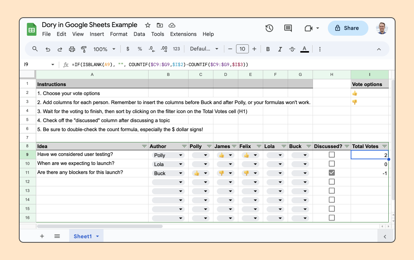The image size is (414, 260).
Task: Toggle Discussed checkbox in row 12
Action: coord(332,181)
